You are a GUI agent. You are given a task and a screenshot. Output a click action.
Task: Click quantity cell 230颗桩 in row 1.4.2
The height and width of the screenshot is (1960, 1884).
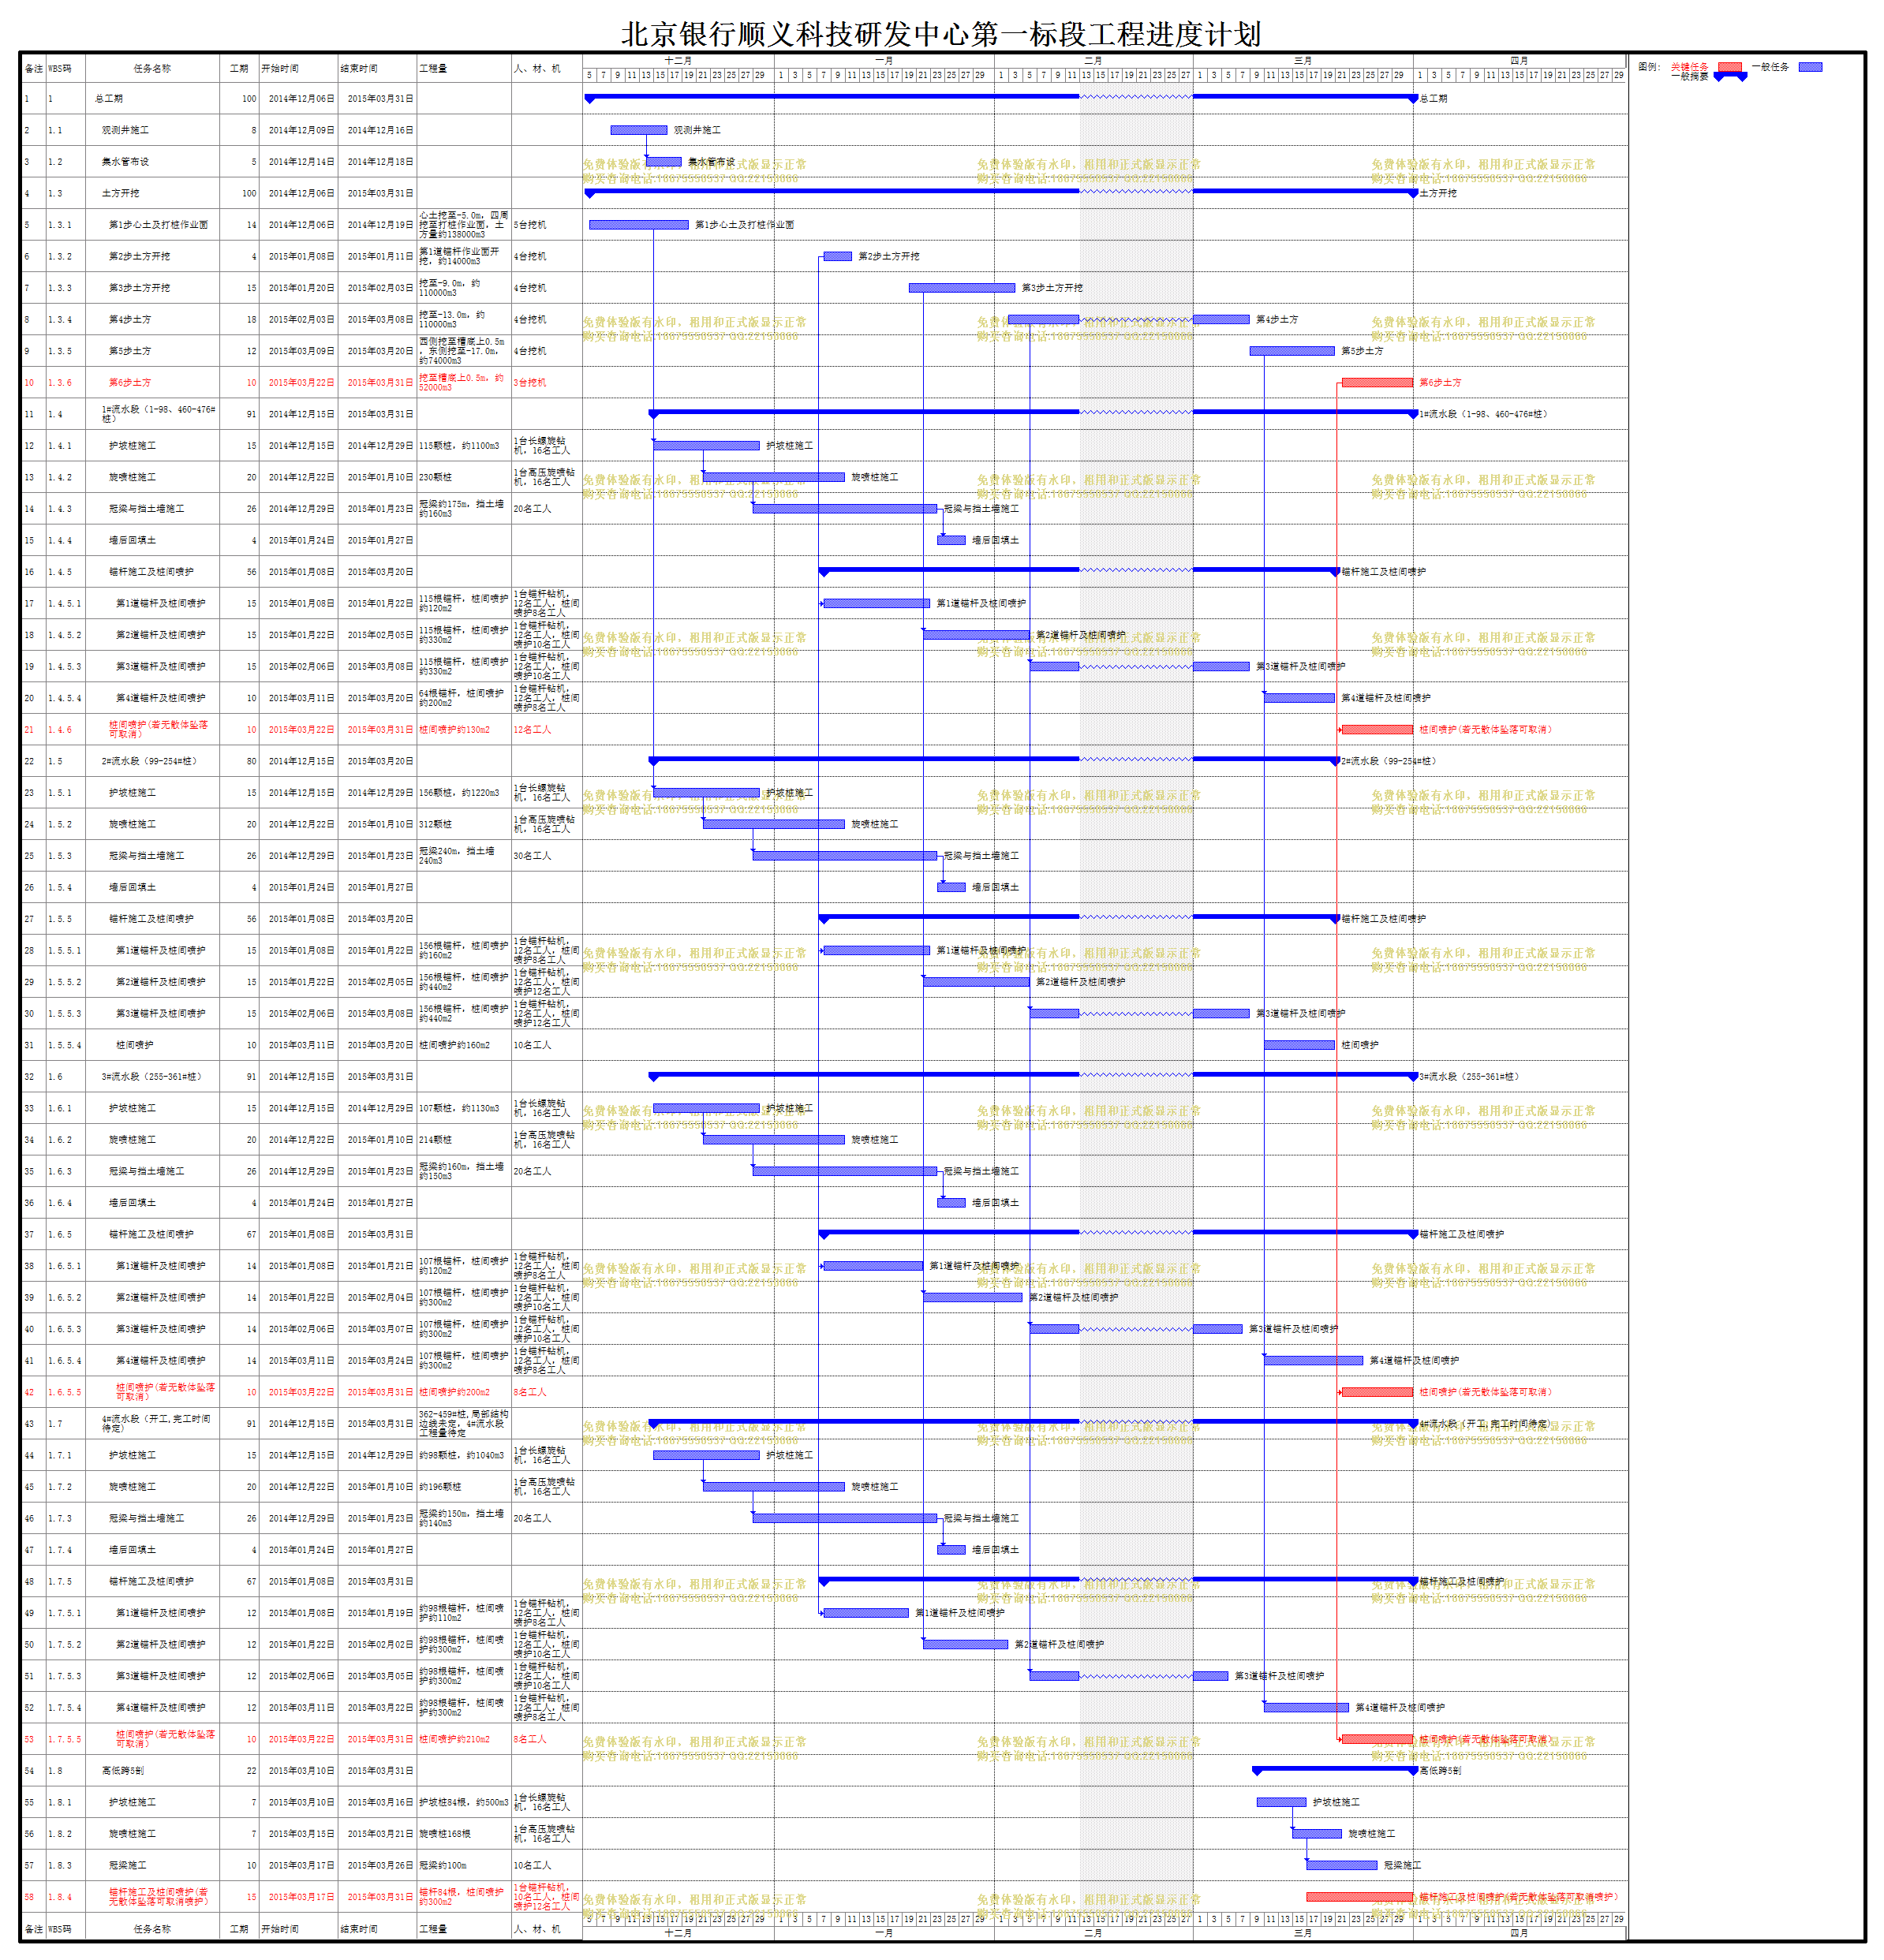[435, 477]
